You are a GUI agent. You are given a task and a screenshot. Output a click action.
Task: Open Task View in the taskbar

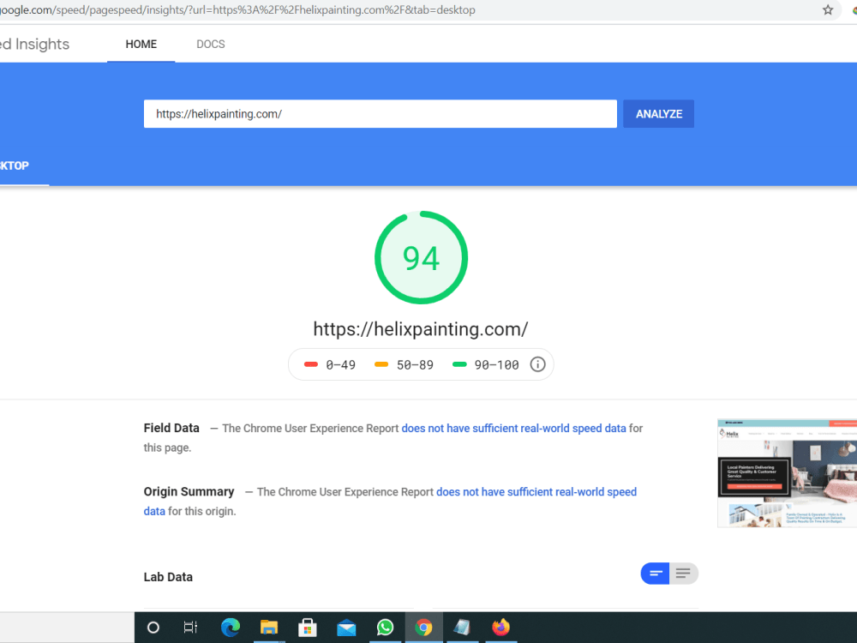pos(191,628)
